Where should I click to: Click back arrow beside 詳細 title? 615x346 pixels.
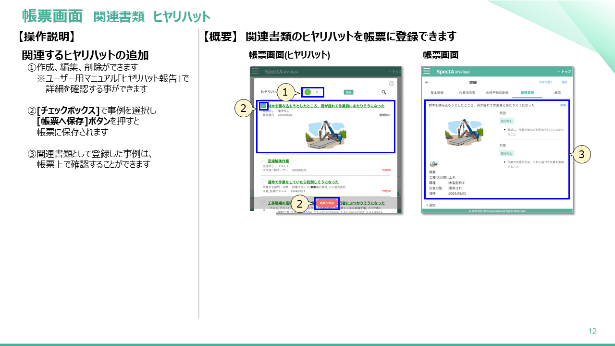point(427,82)
